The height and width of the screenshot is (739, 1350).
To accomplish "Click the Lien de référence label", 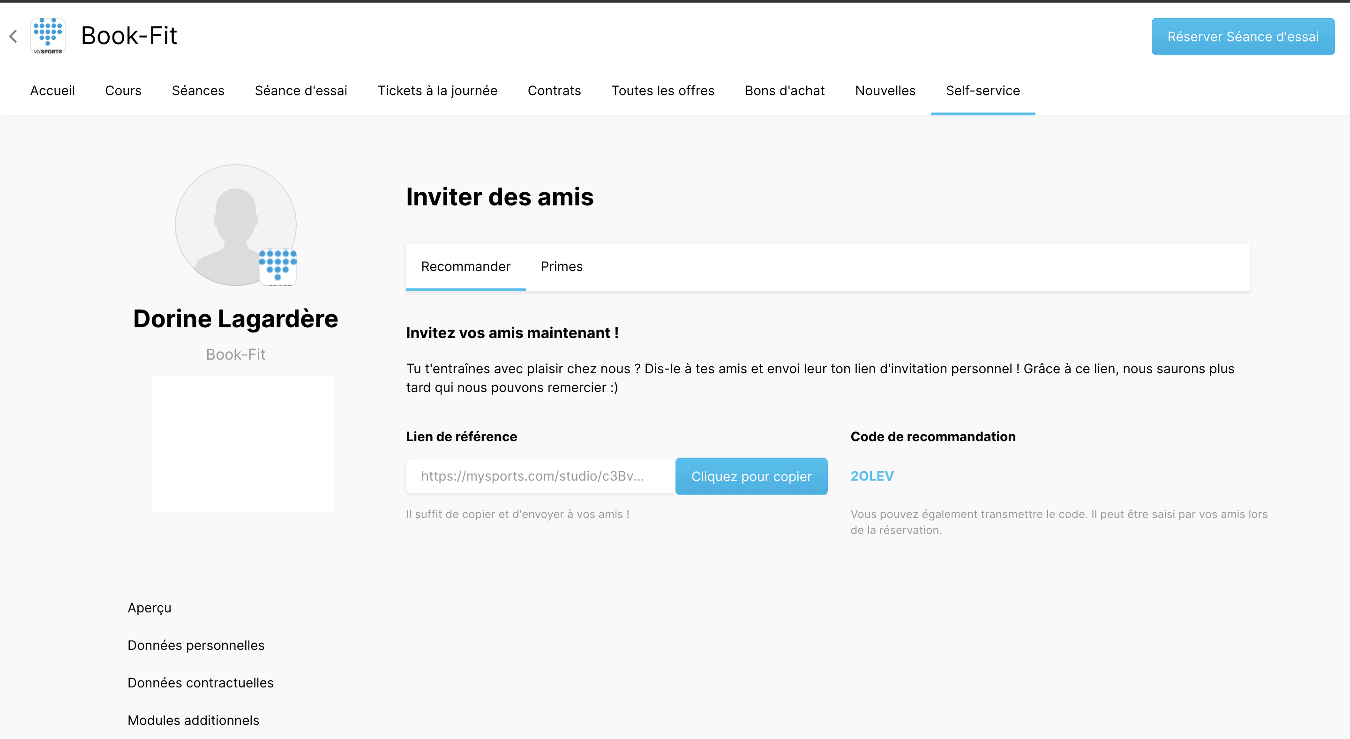I will (461, 437).
